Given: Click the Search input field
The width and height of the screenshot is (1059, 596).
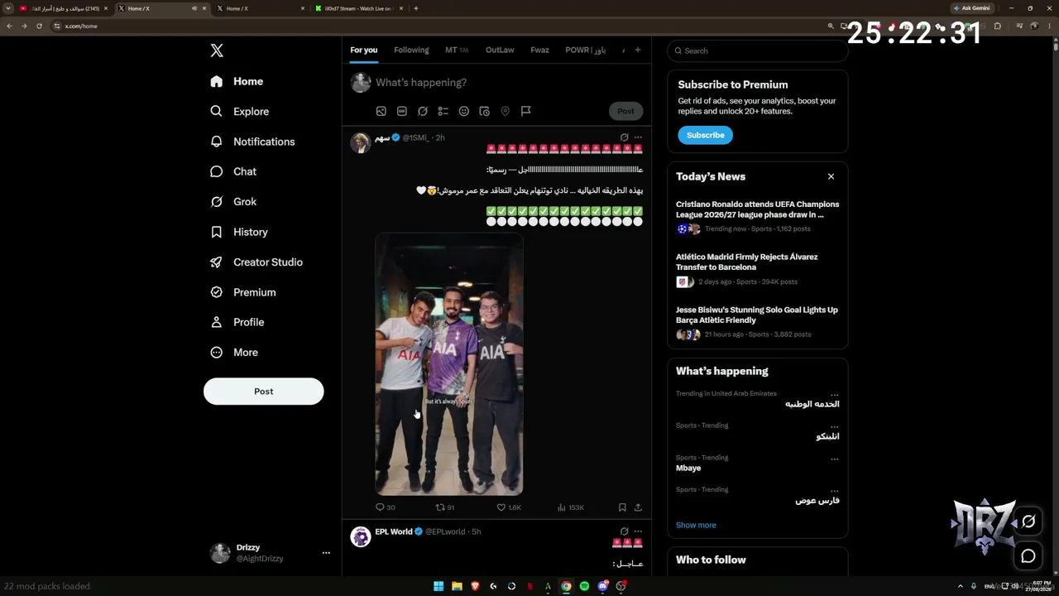Looking at the screenshot, I should point(758,50).
